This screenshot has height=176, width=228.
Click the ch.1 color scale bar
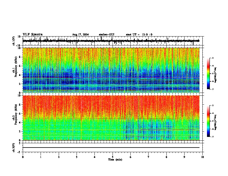tap(208, 74)
